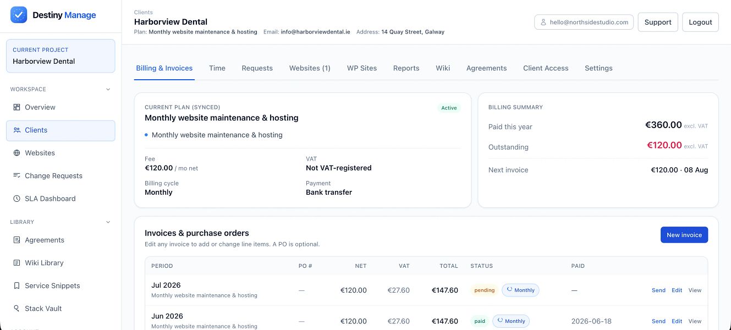
Task: Click the recurring icon in Jun 2026 Monthly badge
Action: tap(500, 321)
